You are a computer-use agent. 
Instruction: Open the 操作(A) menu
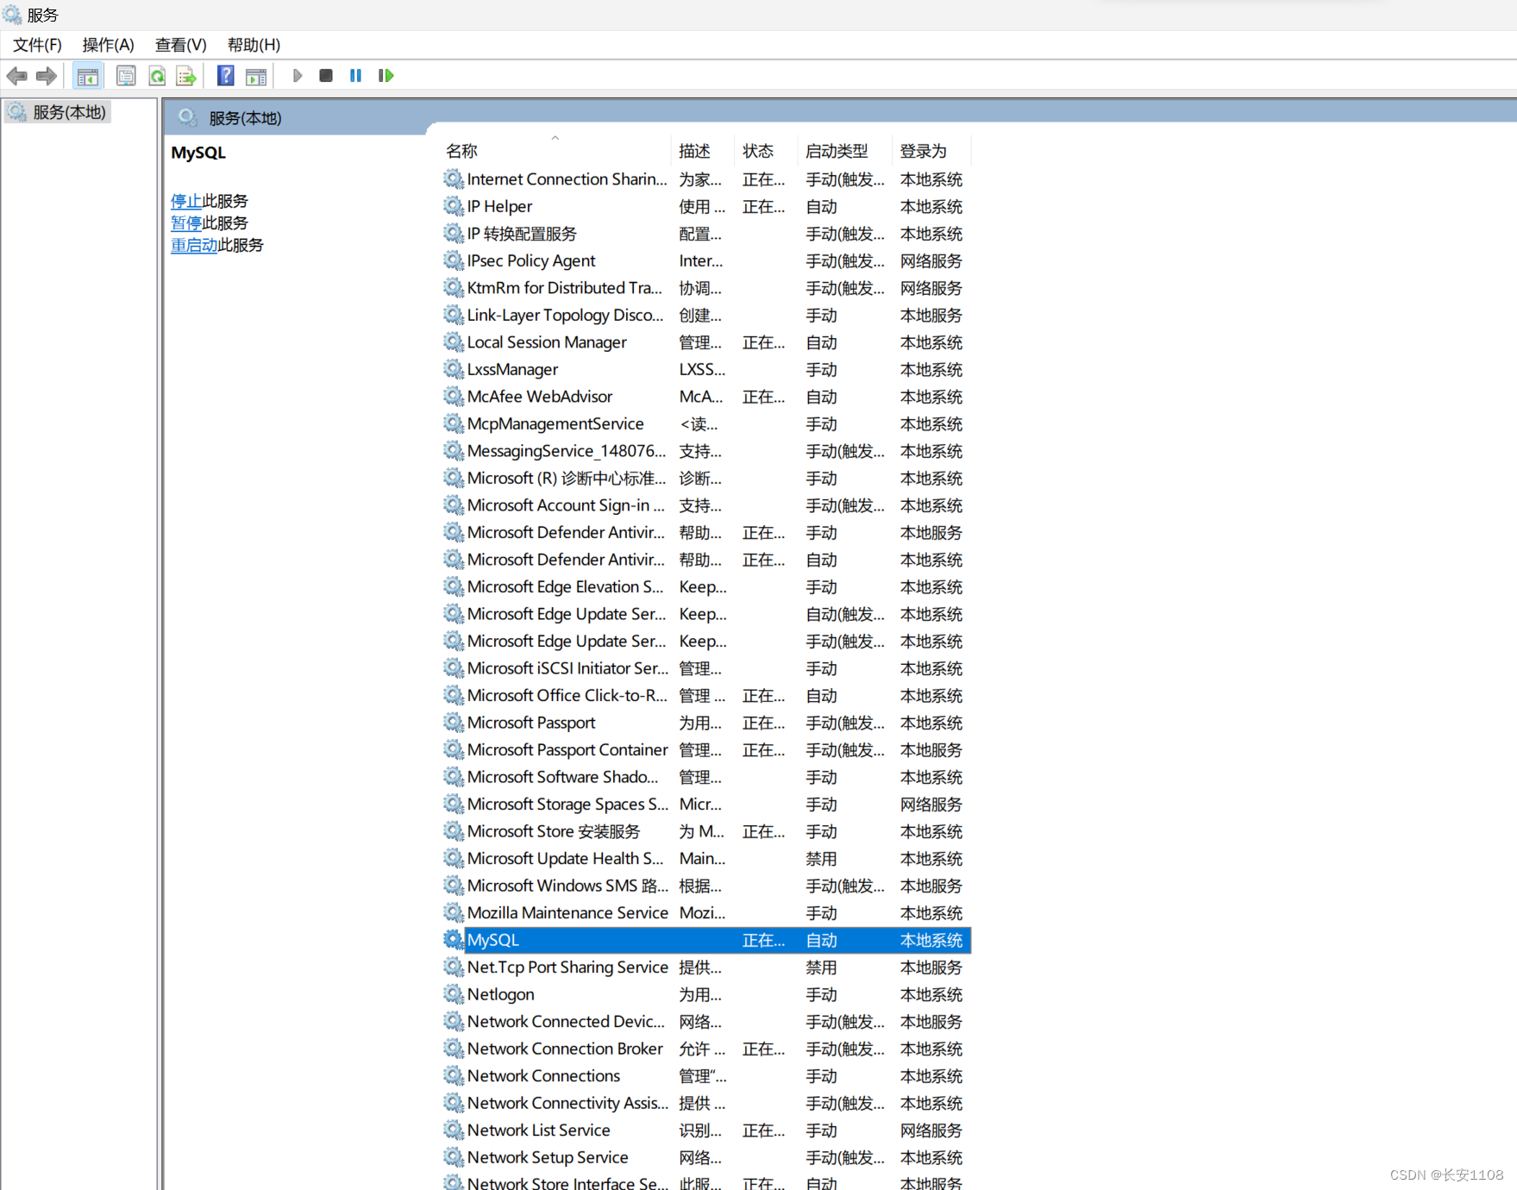click(109, 45)
